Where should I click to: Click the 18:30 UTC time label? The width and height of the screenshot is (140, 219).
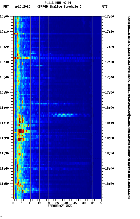tap(110, 154)
